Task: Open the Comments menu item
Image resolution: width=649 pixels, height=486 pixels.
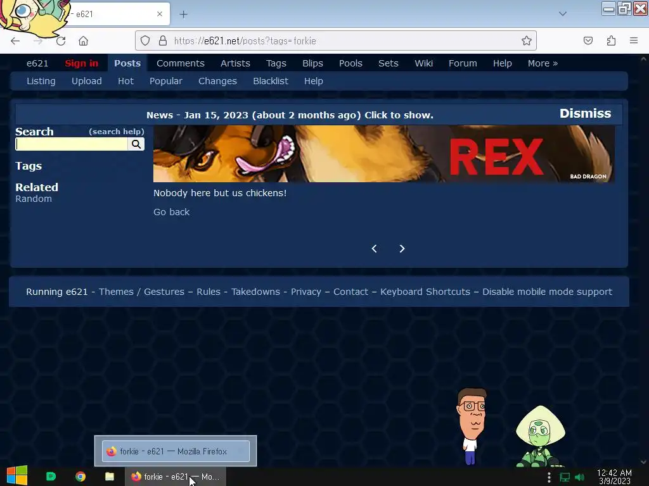Action: [181, 63]
